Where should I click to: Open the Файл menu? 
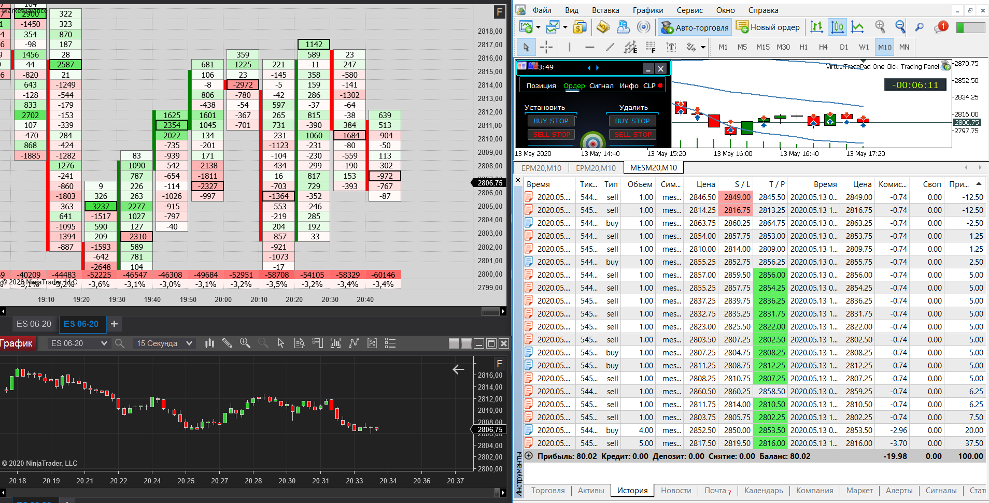pos(542,10)
